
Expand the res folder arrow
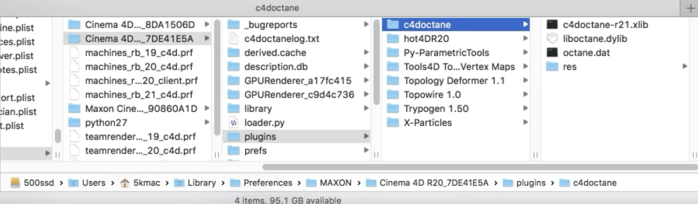click(x=685, y=67)
